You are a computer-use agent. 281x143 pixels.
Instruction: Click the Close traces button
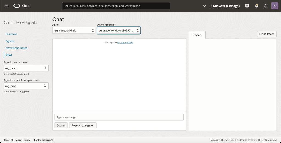click(267, 34)
